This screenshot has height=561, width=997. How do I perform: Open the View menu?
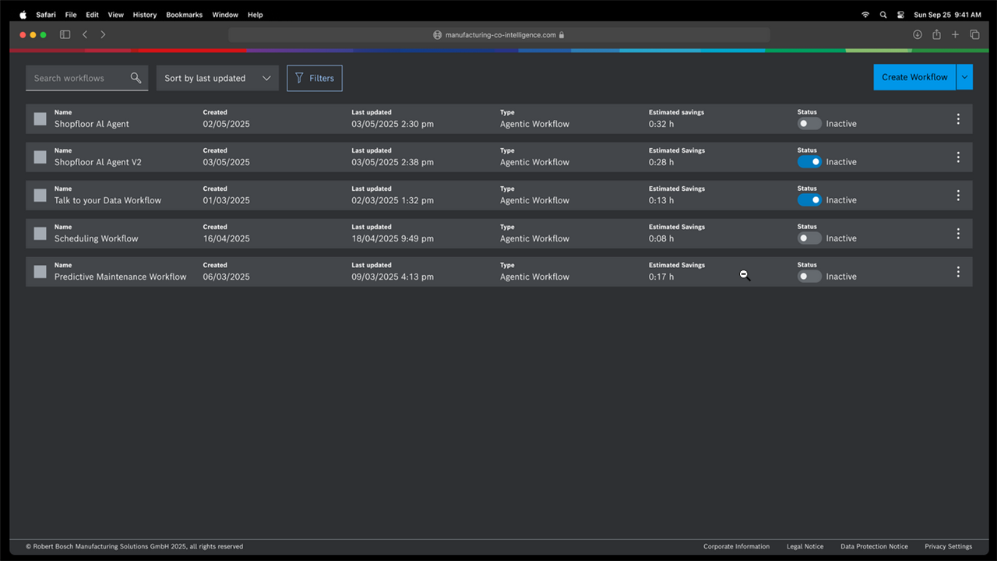pyautogui.click(x=115, y=15)
